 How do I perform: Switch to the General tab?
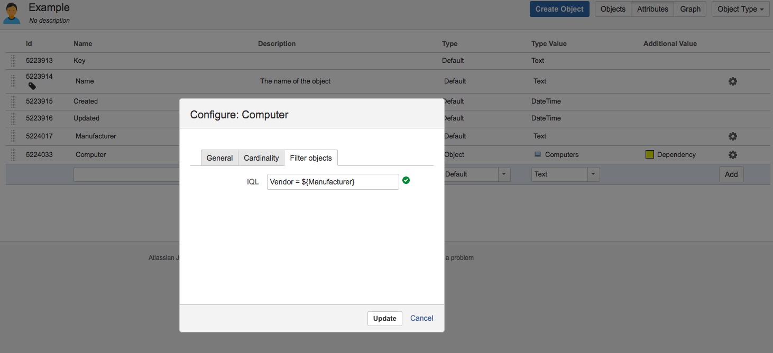tap(219, 158)
